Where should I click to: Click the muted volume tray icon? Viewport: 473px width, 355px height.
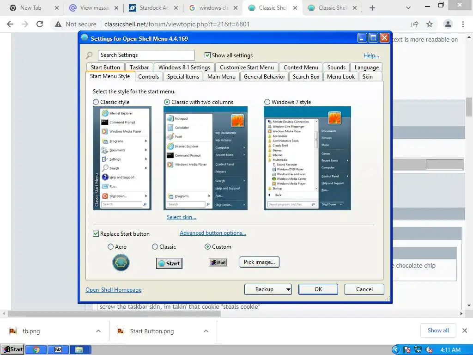(x=429, y=349)
